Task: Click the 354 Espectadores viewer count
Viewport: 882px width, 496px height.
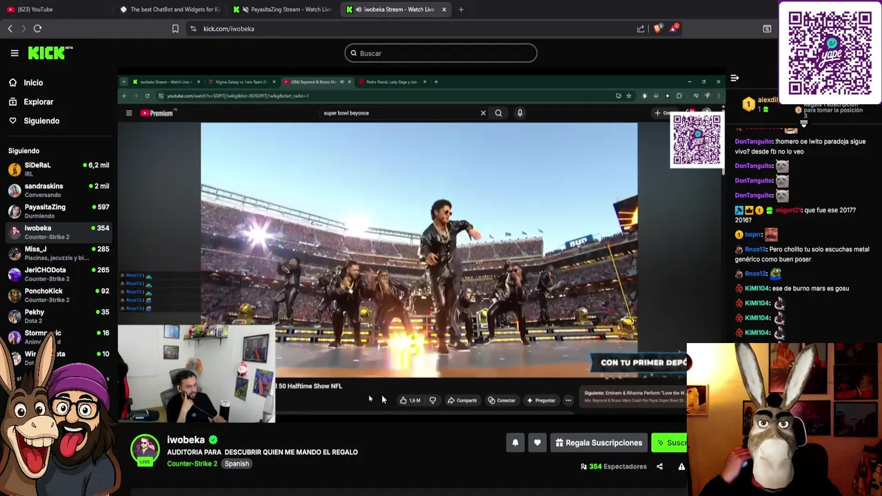Action: coord(614,466)
